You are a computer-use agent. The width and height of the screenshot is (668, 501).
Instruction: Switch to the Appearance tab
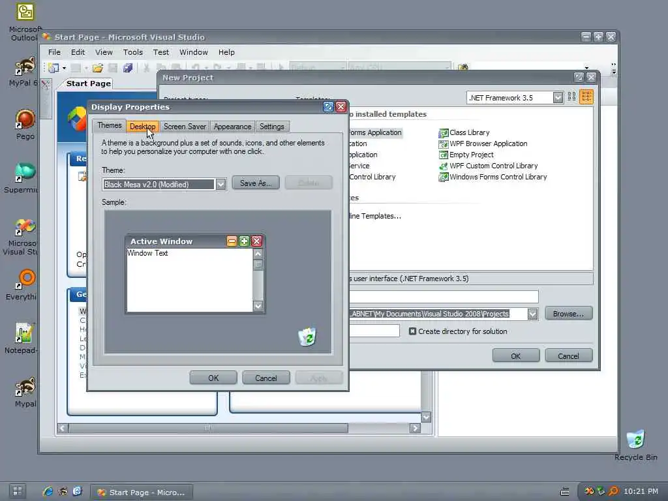tap(233, 127)
